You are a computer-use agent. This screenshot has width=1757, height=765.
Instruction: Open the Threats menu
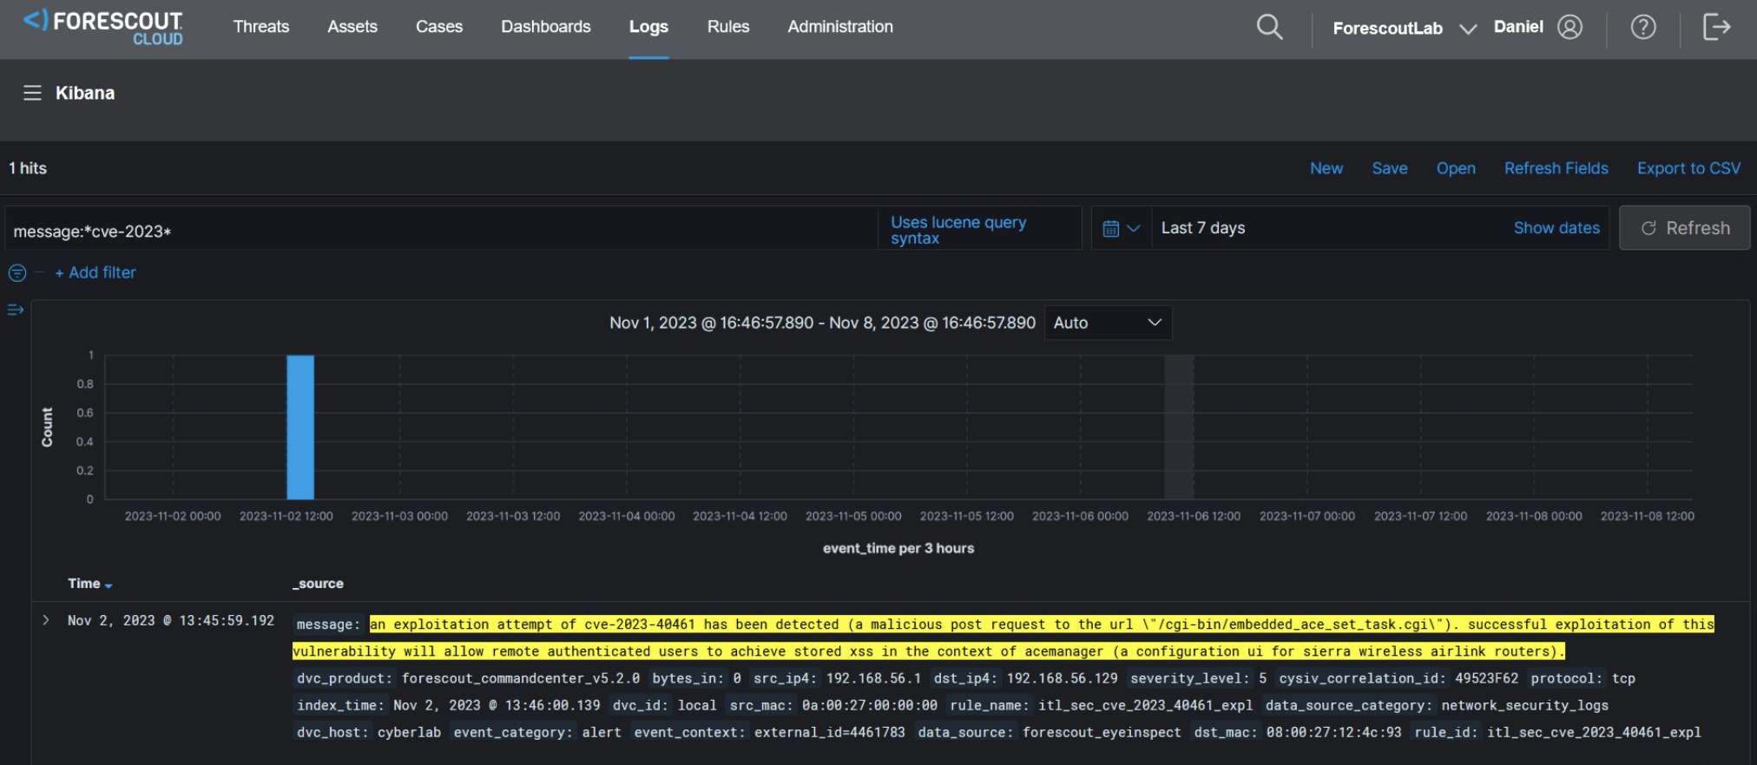[x=260, y=27]
